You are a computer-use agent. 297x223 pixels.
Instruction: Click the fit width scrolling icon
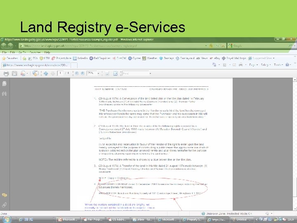point(107,74)
